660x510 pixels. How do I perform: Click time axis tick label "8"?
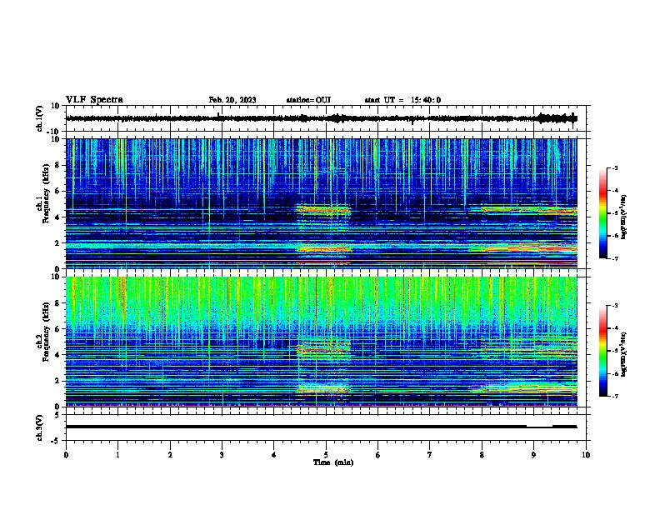(482, 455)
